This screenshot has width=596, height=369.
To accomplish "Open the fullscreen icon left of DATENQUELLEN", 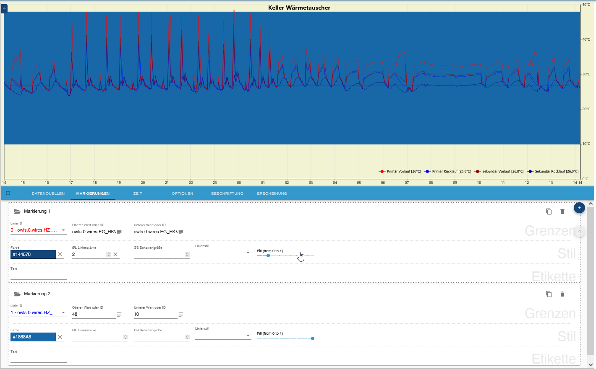I will (x=8, y=193).
